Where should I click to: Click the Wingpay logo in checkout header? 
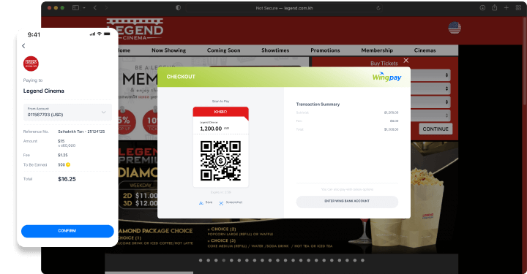coord(386,77)
